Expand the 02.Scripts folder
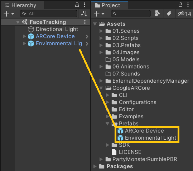 tap(101, 38)
